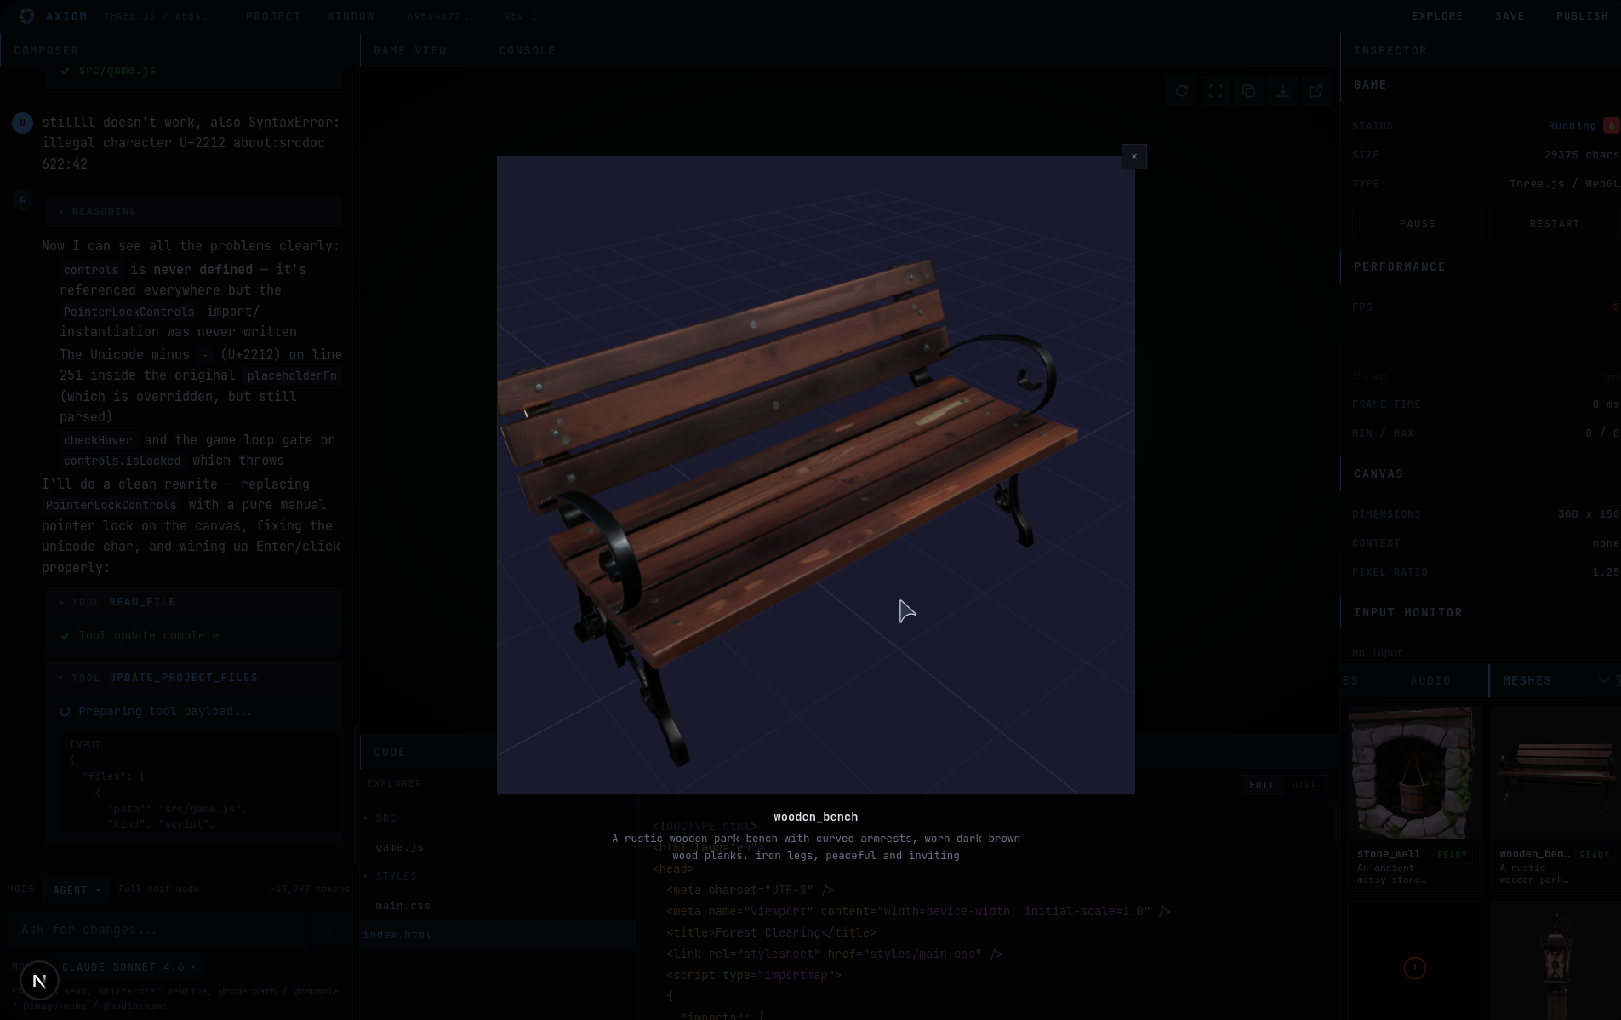Select the Audio assets tab
This screenshot has height=1020, width=1621.
1430,681
